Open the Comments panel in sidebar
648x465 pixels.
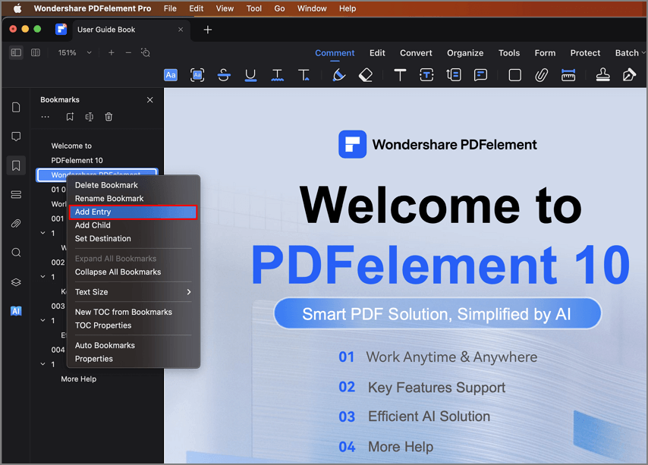tap(16, 137)
